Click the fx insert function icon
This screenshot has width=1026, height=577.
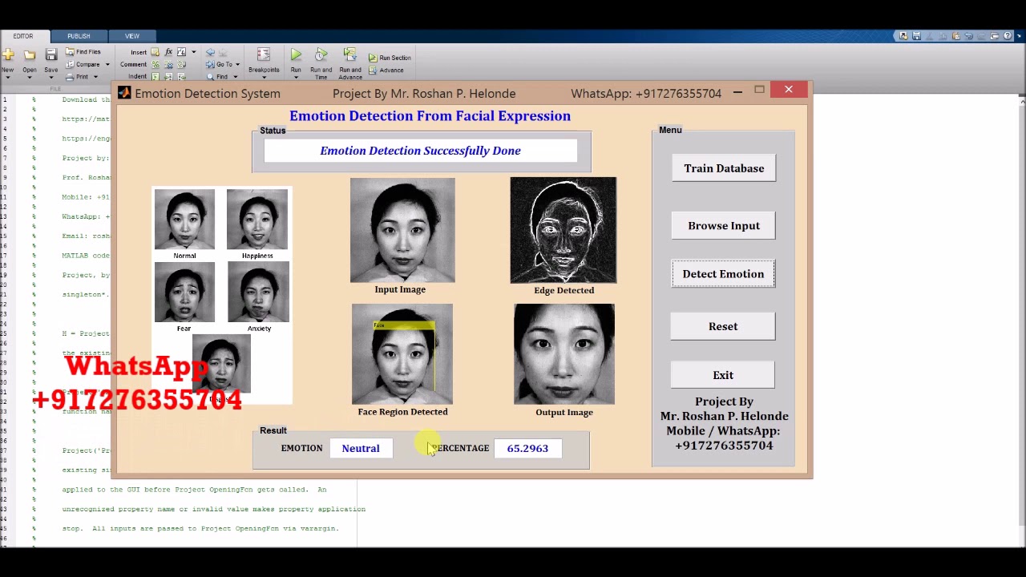[x=168, y=52]
